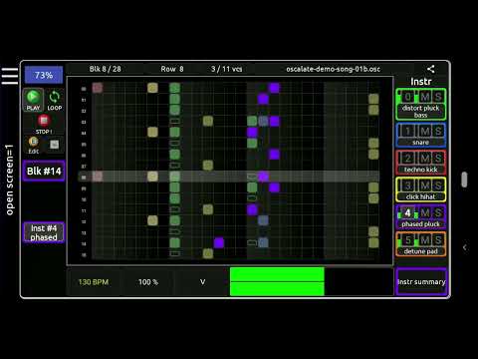Click the 'distort pluck bass' name label
Viewport: 478px width, 359px height.
point(420,112)
